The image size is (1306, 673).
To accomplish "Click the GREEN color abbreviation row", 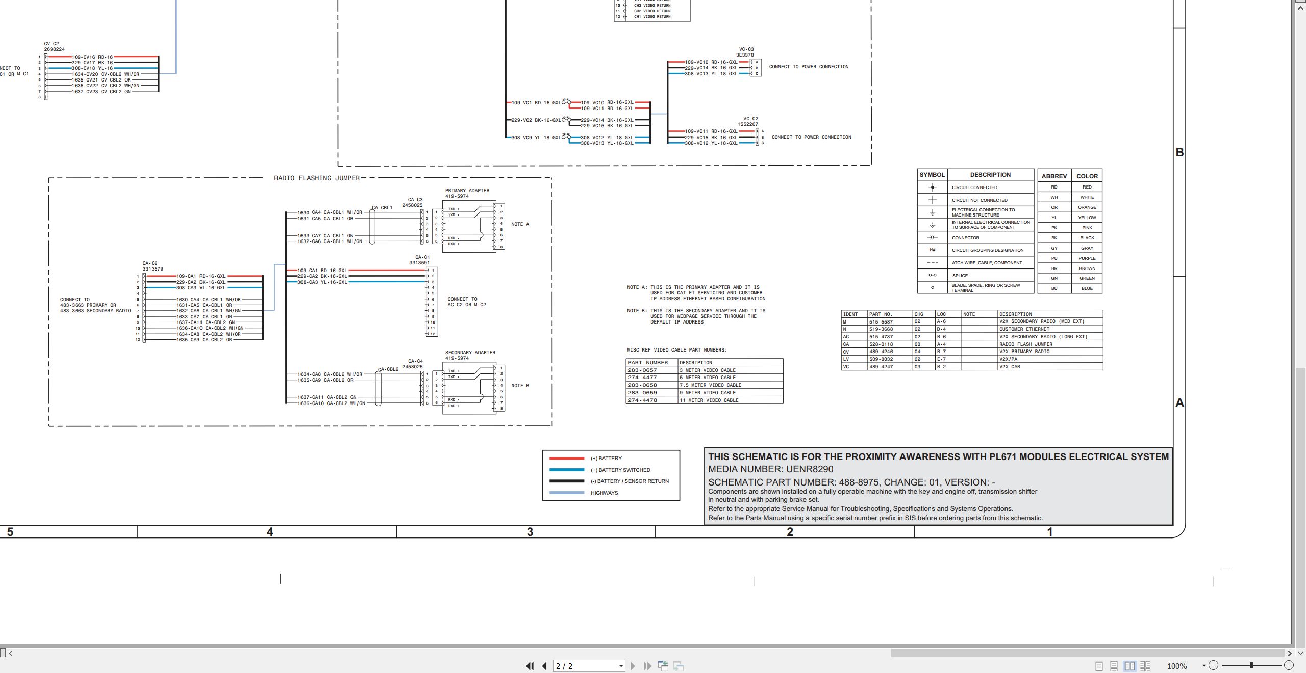I will point(1070,278).
